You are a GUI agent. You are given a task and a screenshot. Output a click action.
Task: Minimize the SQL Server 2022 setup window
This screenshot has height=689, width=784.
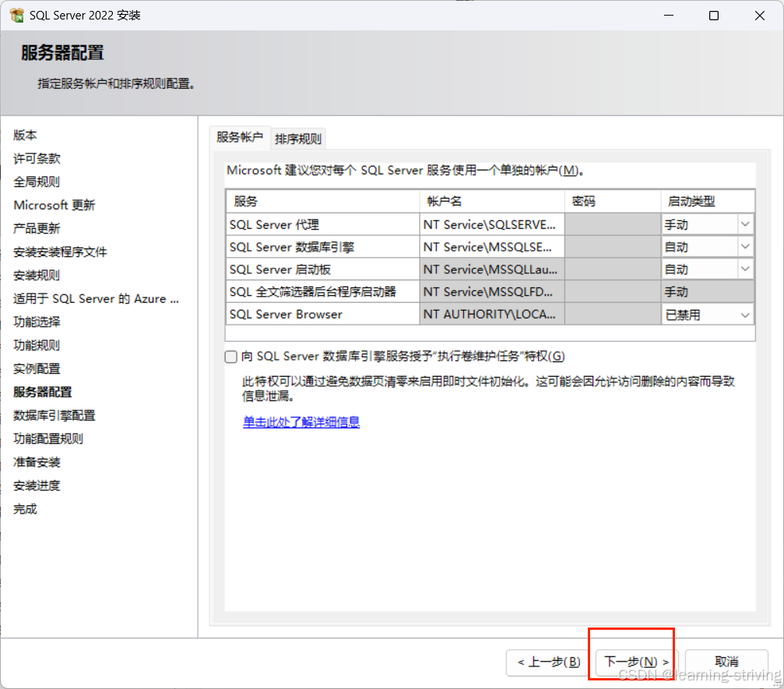(669, 16)
